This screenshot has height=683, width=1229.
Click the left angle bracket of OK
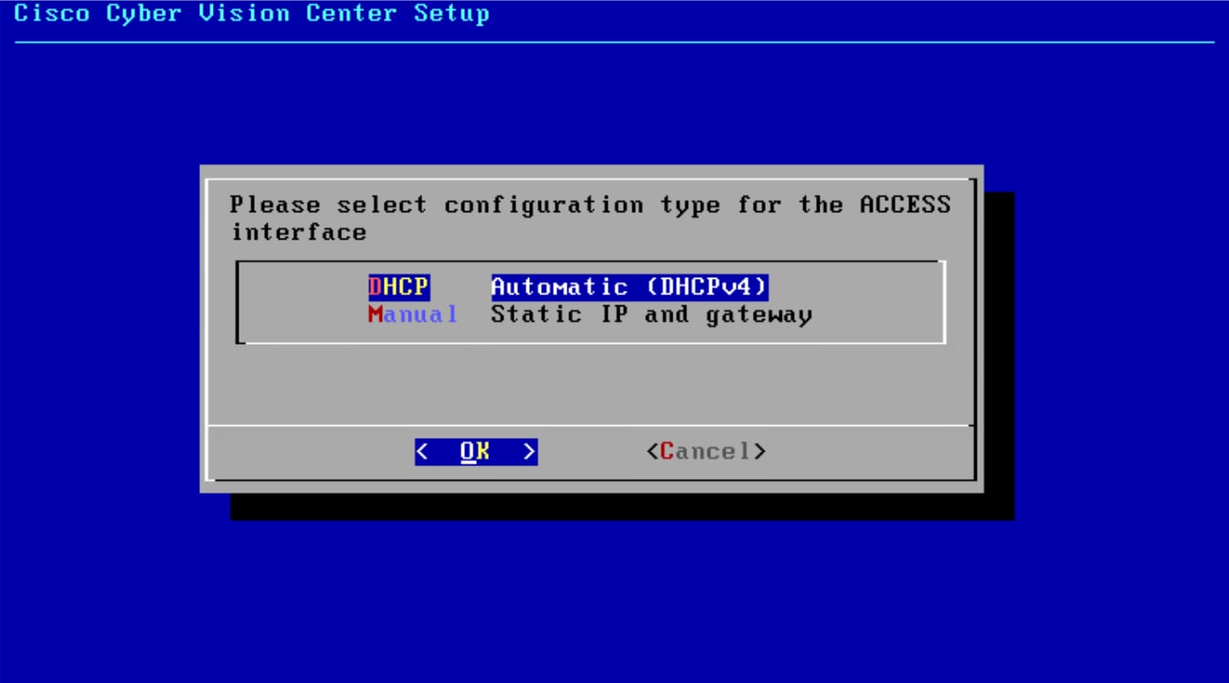click(x=421, y=451)
